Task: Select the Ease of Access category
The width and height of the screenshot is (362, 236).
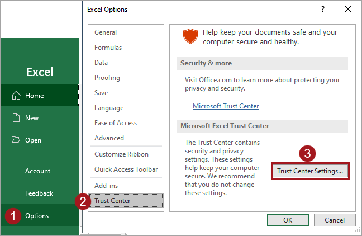Action: [x=116, y=123]
